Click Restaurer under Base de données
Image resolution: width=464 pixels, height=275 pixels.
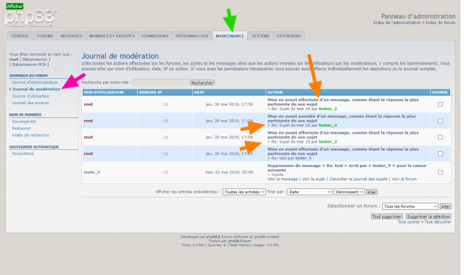[x=21, y=128]
